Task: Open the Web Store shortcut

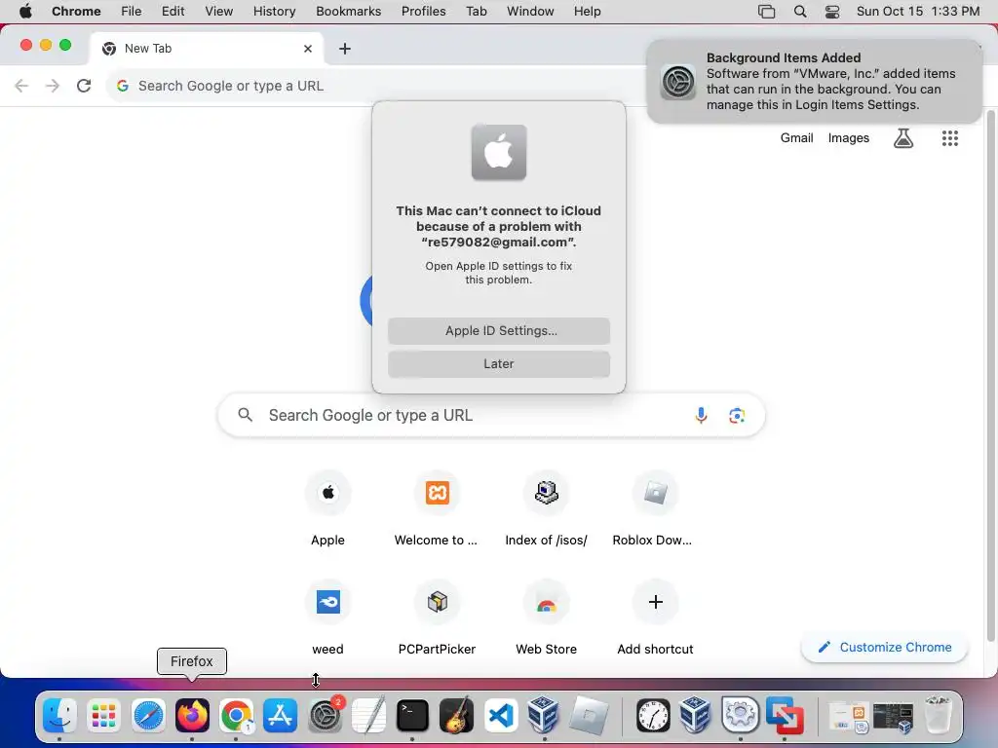Action: [546, 618]
